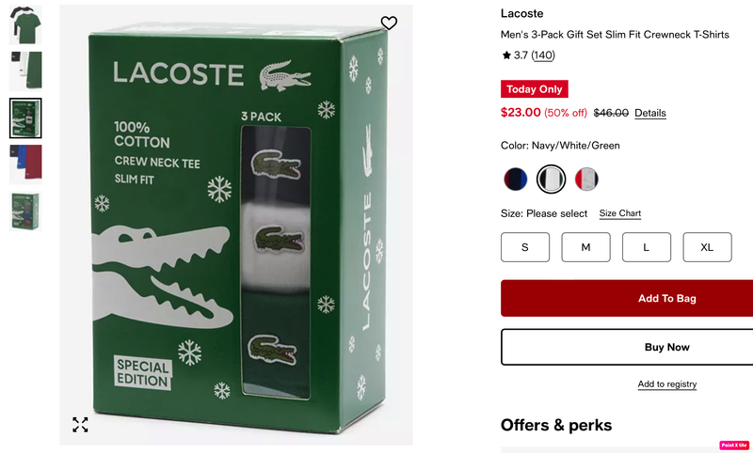
Task: Choose the red/grey/navy color swatch
Action: (x=586, y=180)
